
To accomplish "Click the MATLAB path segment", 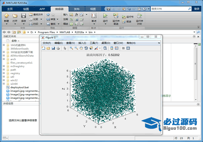I will (x=65, y=32).
